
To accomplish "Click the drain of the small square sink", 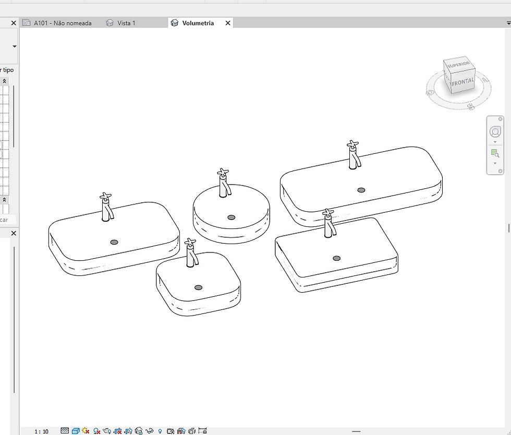I will [198, 287].
